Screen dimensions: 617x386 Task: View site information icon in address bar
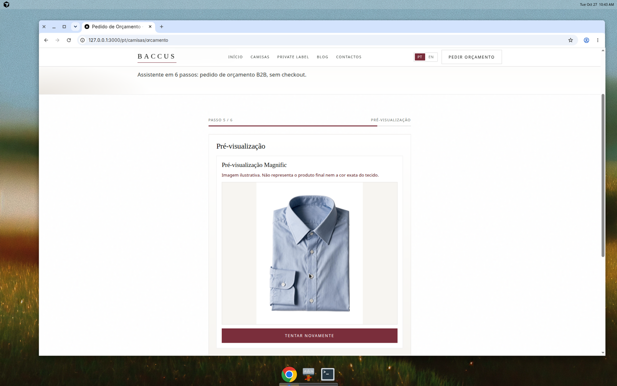82,40
